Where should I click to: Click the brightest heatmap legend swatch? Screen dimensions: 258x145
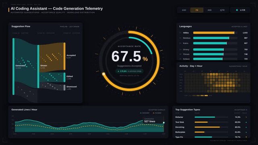coord(206,95)
